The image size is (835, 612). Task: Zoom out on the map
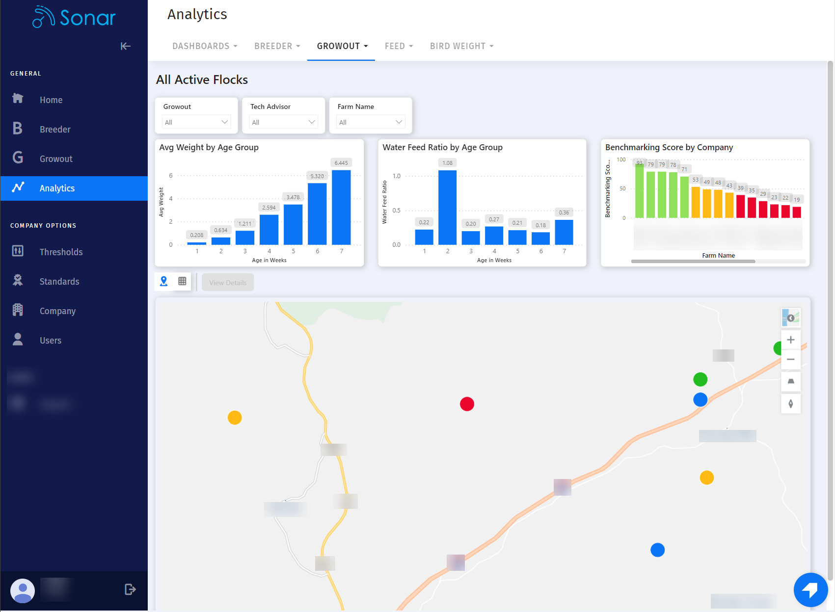pos(791,359)
